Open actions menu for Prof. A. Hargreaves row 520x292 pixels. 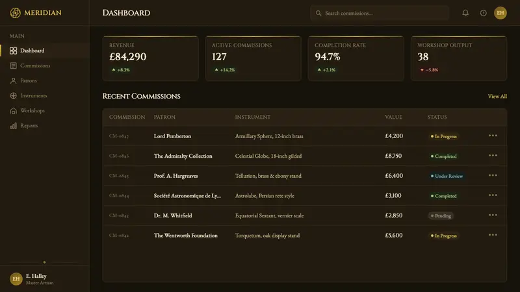(x=493, y=175)
